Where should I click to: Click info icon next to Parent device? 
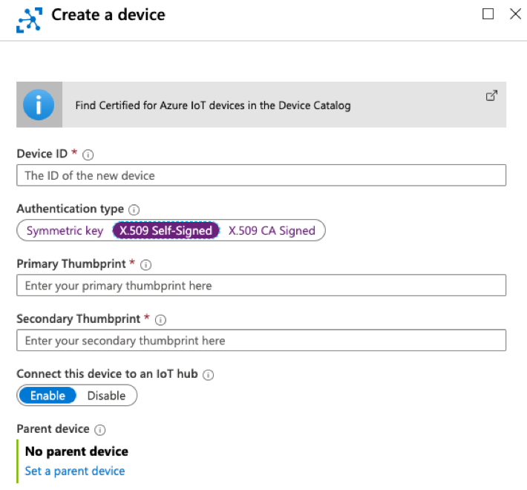[100, 430]
